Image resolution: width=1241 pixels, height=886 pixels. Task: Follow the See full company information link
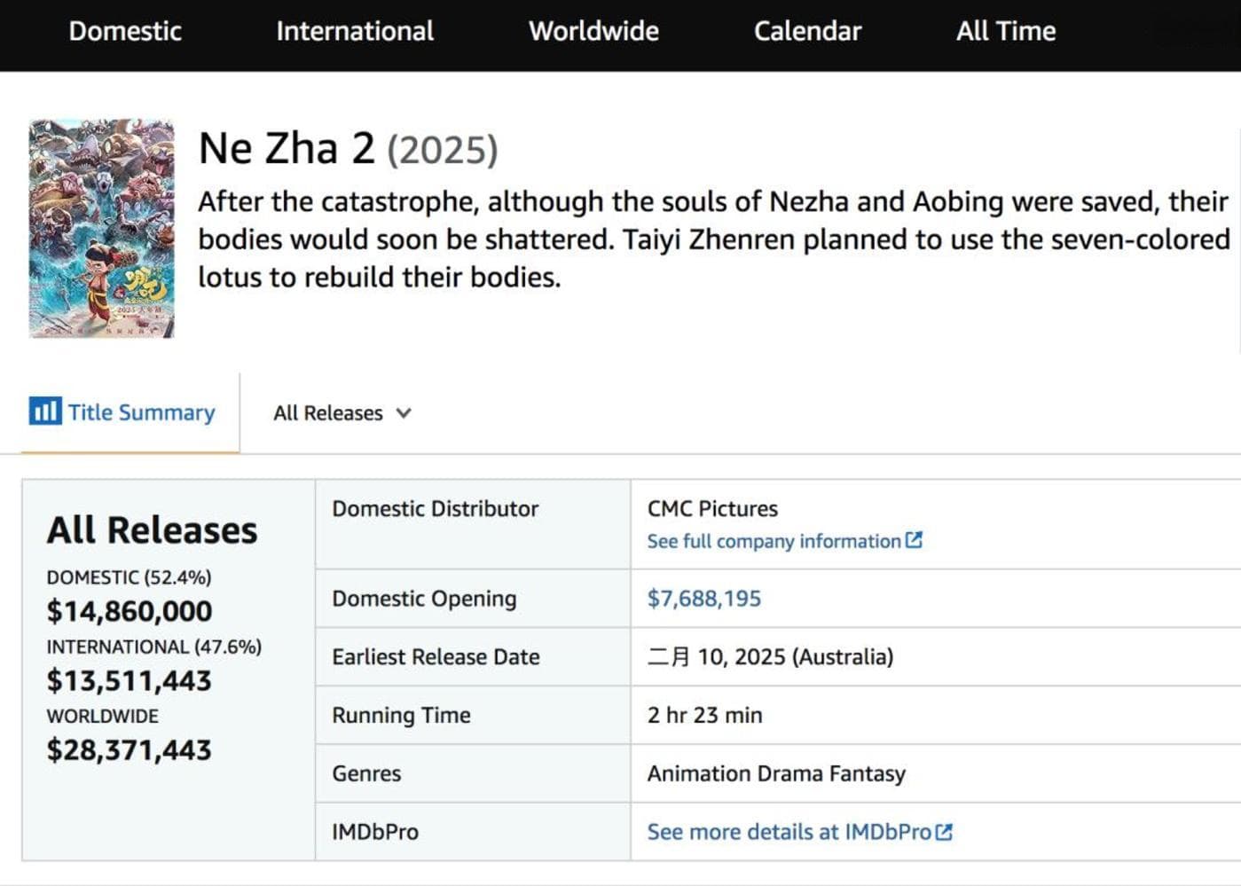pyautogui.click(x=774, y=541)
